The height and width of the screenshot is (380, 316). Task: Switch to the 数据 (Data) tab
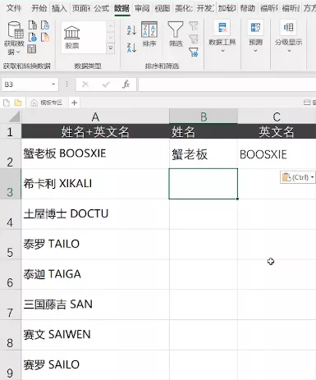coord(122,8)
